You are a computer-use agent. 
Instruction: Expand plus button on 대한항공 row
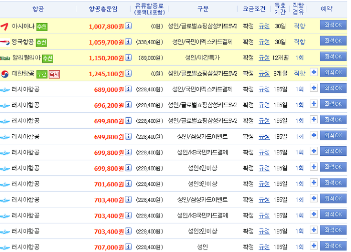coord(314,72)
